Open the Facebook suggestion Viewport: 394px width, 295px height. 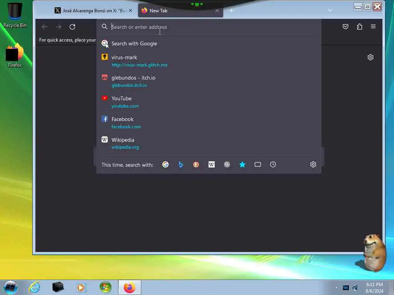[209, 123]
